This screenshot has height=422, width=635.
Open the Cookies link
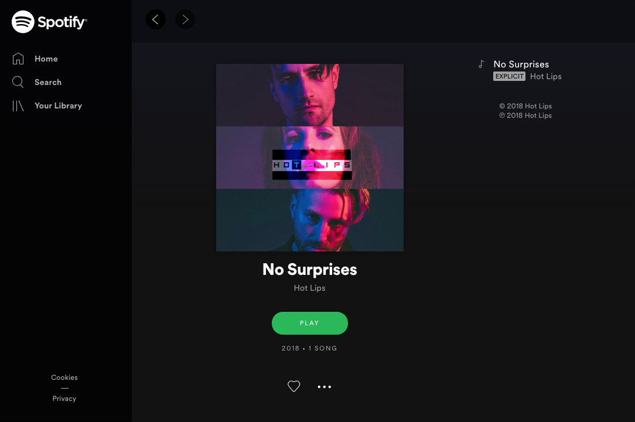(64, 377)
